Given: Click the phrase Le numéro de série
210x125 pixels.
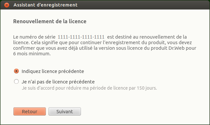Looking at the screenshot, I should point(34,37).
